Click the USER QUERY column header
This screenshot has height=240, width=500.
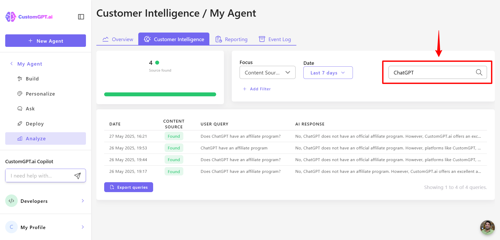214,124
